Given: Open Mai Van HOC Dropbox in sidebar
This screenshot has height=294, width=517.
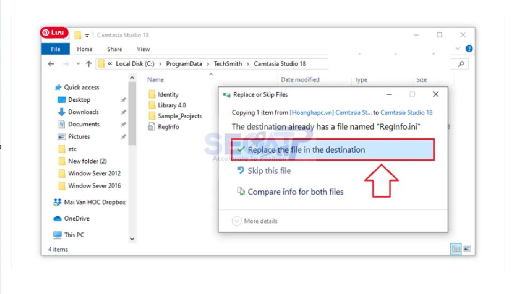Looking at the screenshot, I should point(94,202).
